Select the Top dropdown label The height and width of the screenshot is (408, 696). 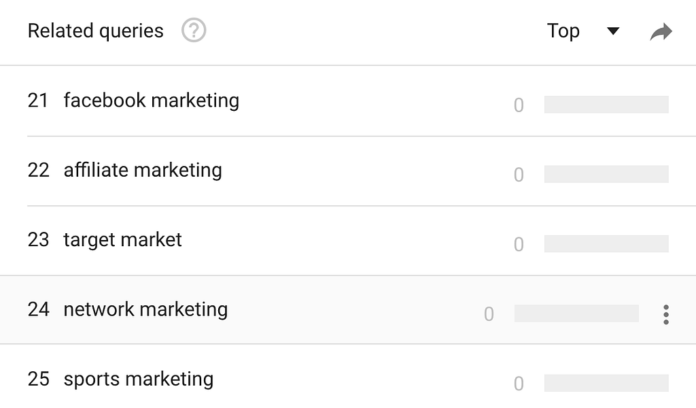coord(563,31)
